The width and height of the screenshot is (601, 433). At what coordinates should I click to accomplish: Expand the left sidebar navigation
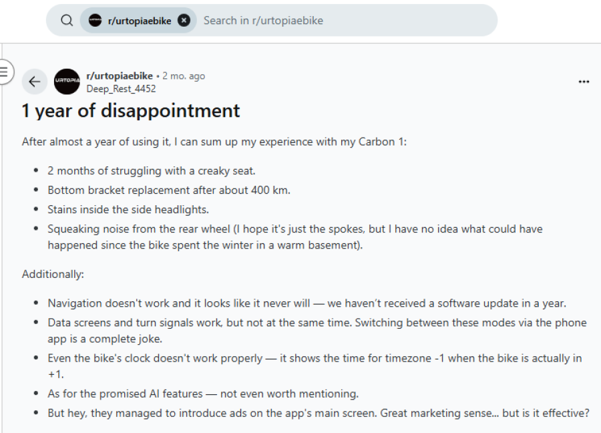pyautogui.click(x=5, y=71)
